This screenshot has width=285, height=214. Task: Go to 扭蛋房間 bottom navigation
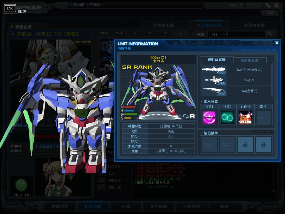click(x=93, y=206)
